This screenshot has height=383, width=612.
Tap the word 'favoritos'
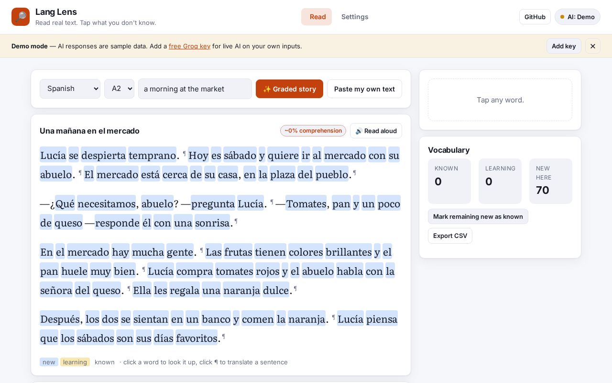(197, 338)
